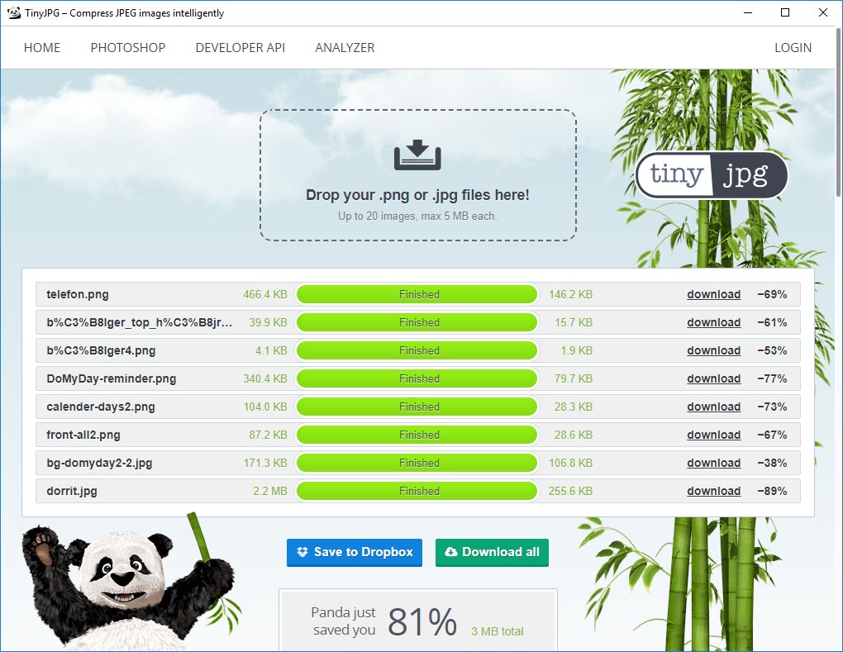Click the LOGIN link
This screenshot has height=652, width=843.
point(793,48)
